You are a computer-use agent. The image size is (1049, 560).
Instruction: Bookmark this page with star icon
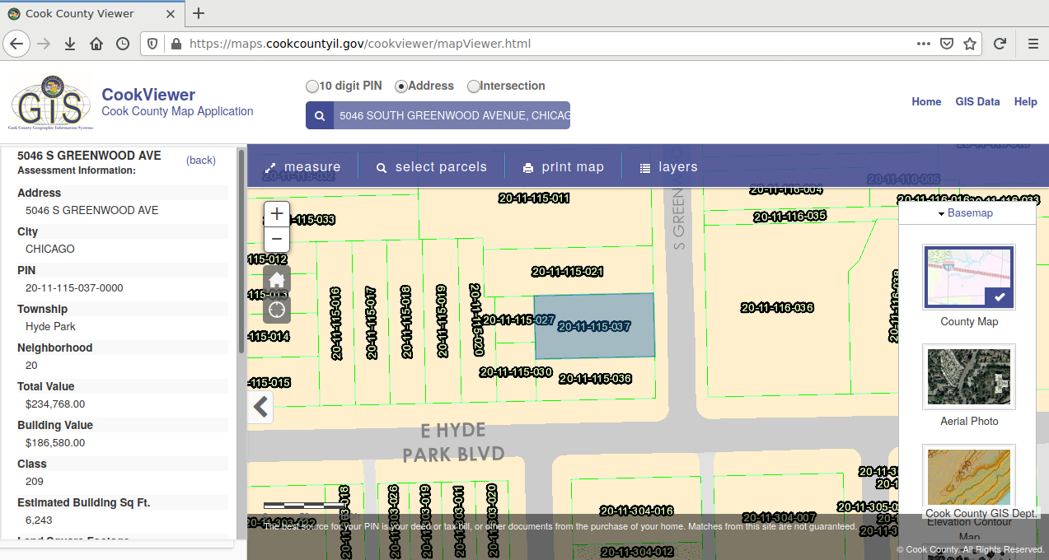pos(970,44)
